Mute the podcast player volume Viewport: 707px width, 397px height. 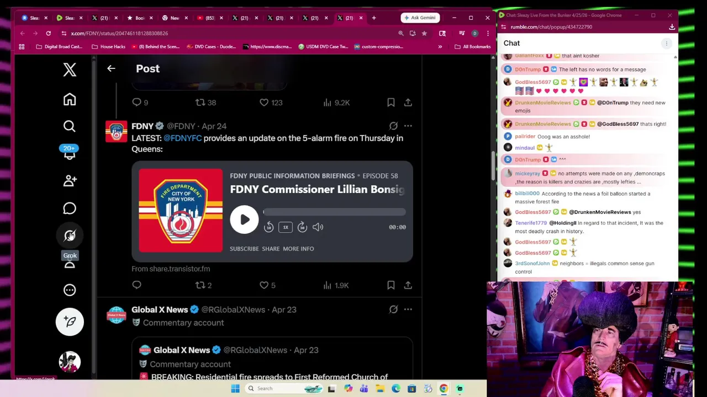tap(318, 227)
